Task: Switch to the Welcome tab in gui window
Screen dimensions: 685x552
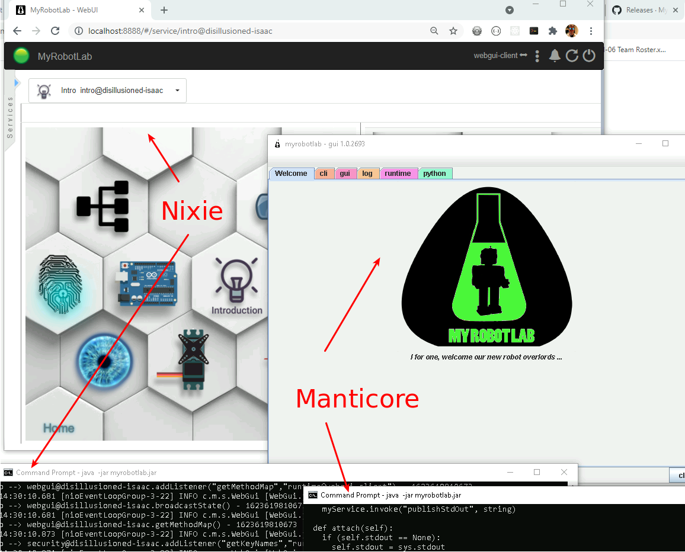Action: click(291, 174)
